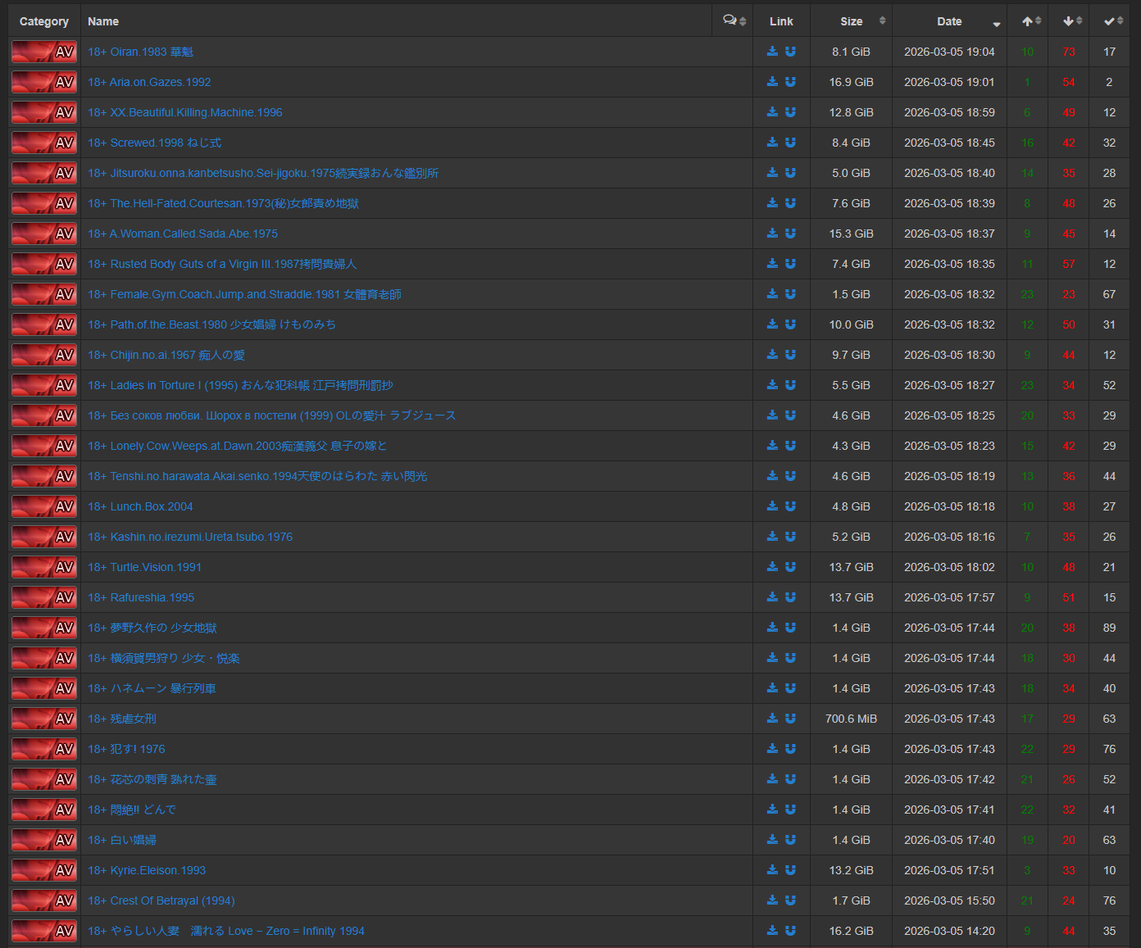
Task: Click the date 2026-03-05 15:50
Action: coord(950,900)
